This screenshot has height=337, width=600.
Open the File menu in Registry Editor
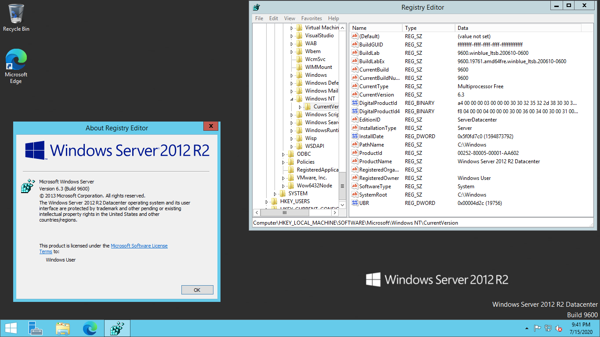259,18
